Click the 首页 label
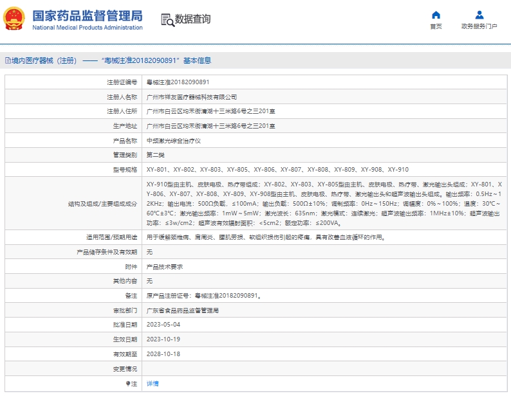The height and width of the screenshot is (396, 511). click(436, 26)
